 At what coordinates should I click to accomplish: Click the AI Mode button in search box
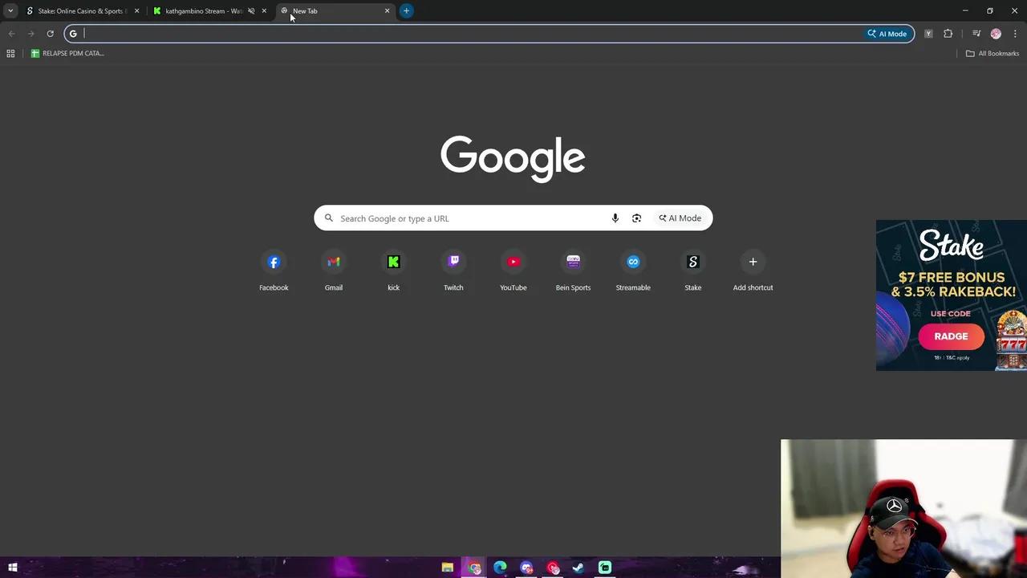[x=680, y=218]
